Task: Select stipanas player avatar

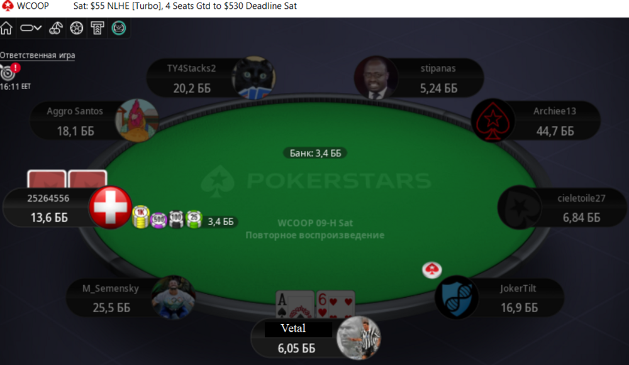Action: pos(376,78)
